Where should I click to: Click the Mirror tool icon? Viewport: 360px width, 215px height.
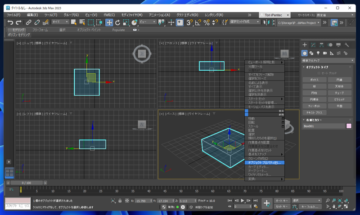point(266,22)
